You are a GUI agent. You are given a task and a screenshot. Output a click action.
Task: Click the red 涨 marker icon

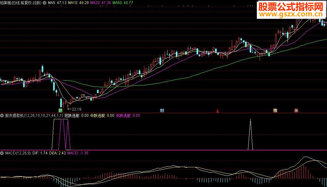(x=296, y=110)
